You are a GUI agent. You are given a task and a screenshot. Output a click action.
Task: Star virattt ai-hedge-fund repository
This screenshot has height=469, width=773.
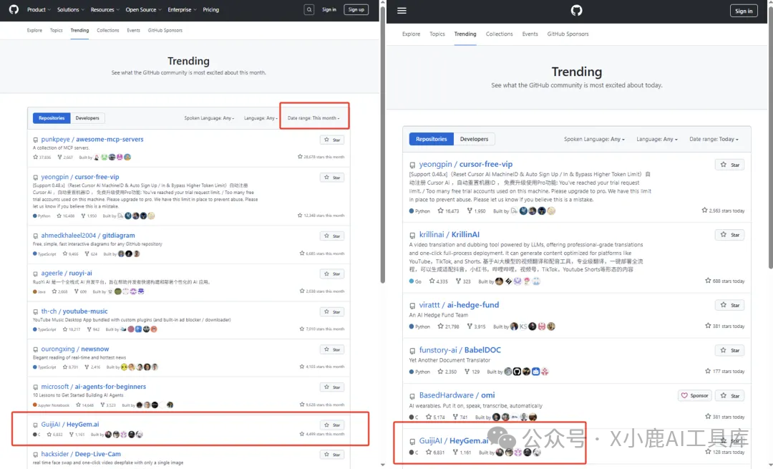pos(729,305)
